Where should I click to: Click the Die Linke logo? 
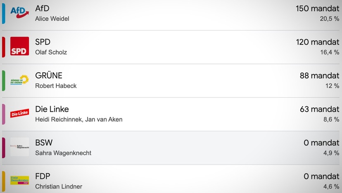pyautogui.click(x=20, y=113)
